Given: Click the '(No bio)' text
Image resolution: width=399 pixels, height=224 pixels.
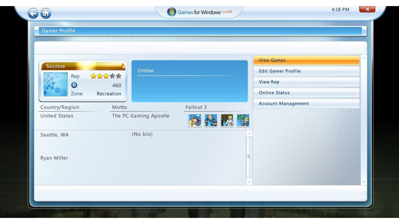Looking at the screenshot, I should coord(142,134).
